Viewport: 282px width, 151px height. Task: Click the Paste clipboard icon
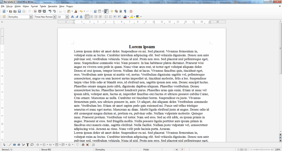69,11
